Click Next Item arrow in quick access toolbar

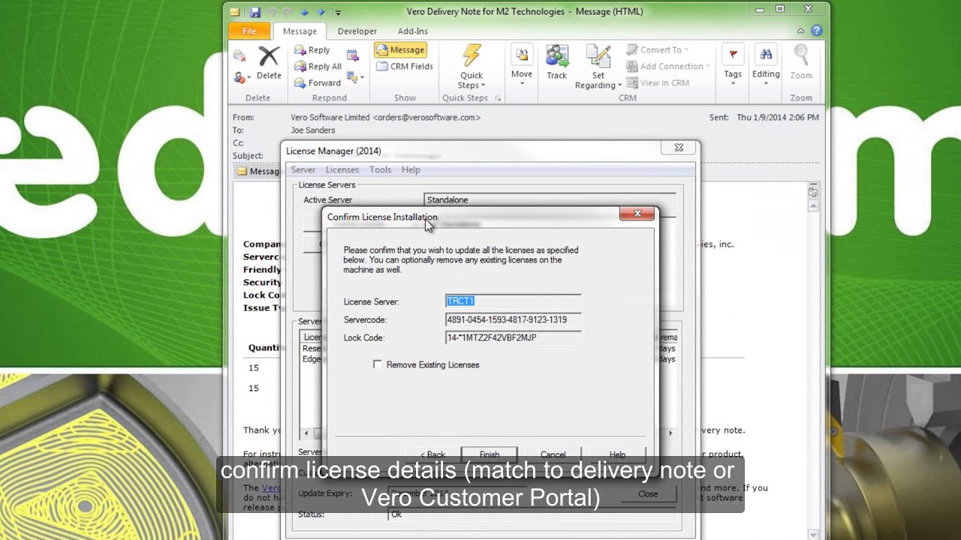[x=321, y=12]
